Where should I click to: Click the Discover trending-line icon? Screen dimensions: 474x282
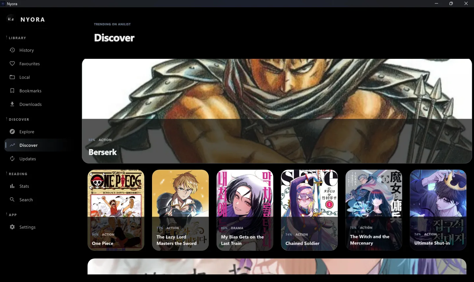tap(12, 145)
